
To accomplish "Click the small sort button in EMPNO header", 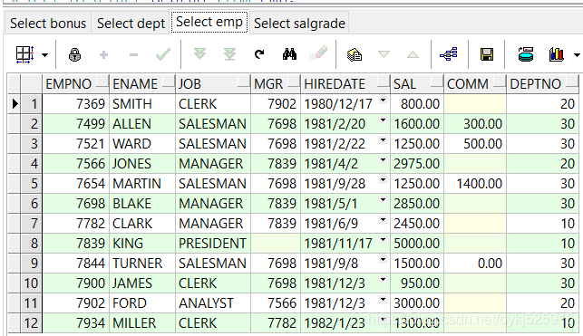I will [102, 82].
